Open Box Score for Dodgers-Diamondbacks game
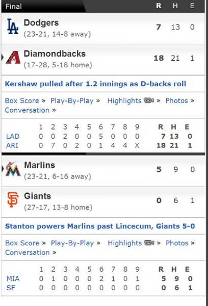The height and width of the screenshot is (306, 208). tap(22, 100)
